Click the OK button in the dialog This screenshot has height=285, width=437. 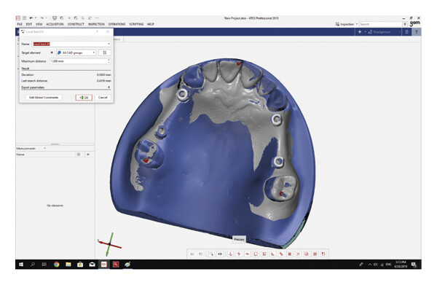[x=84, y=98]
